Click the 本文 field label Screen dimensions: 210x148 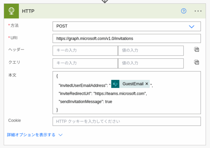click(x=12, y=75)
